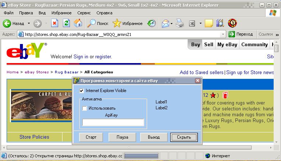Follow the register link

tap(103, 56)
